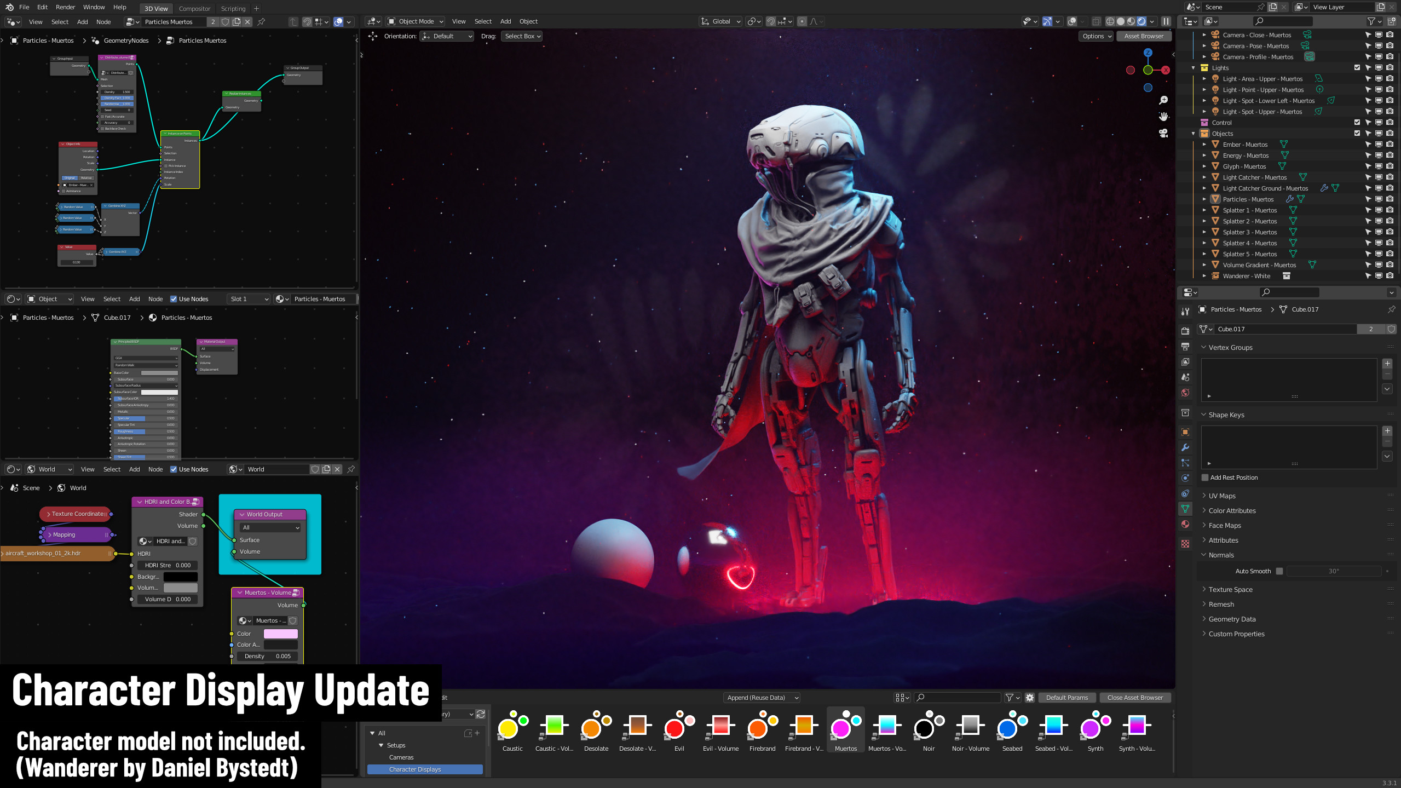
Task: Select the Move View hand icon
Action: (x=1163, y=116)
